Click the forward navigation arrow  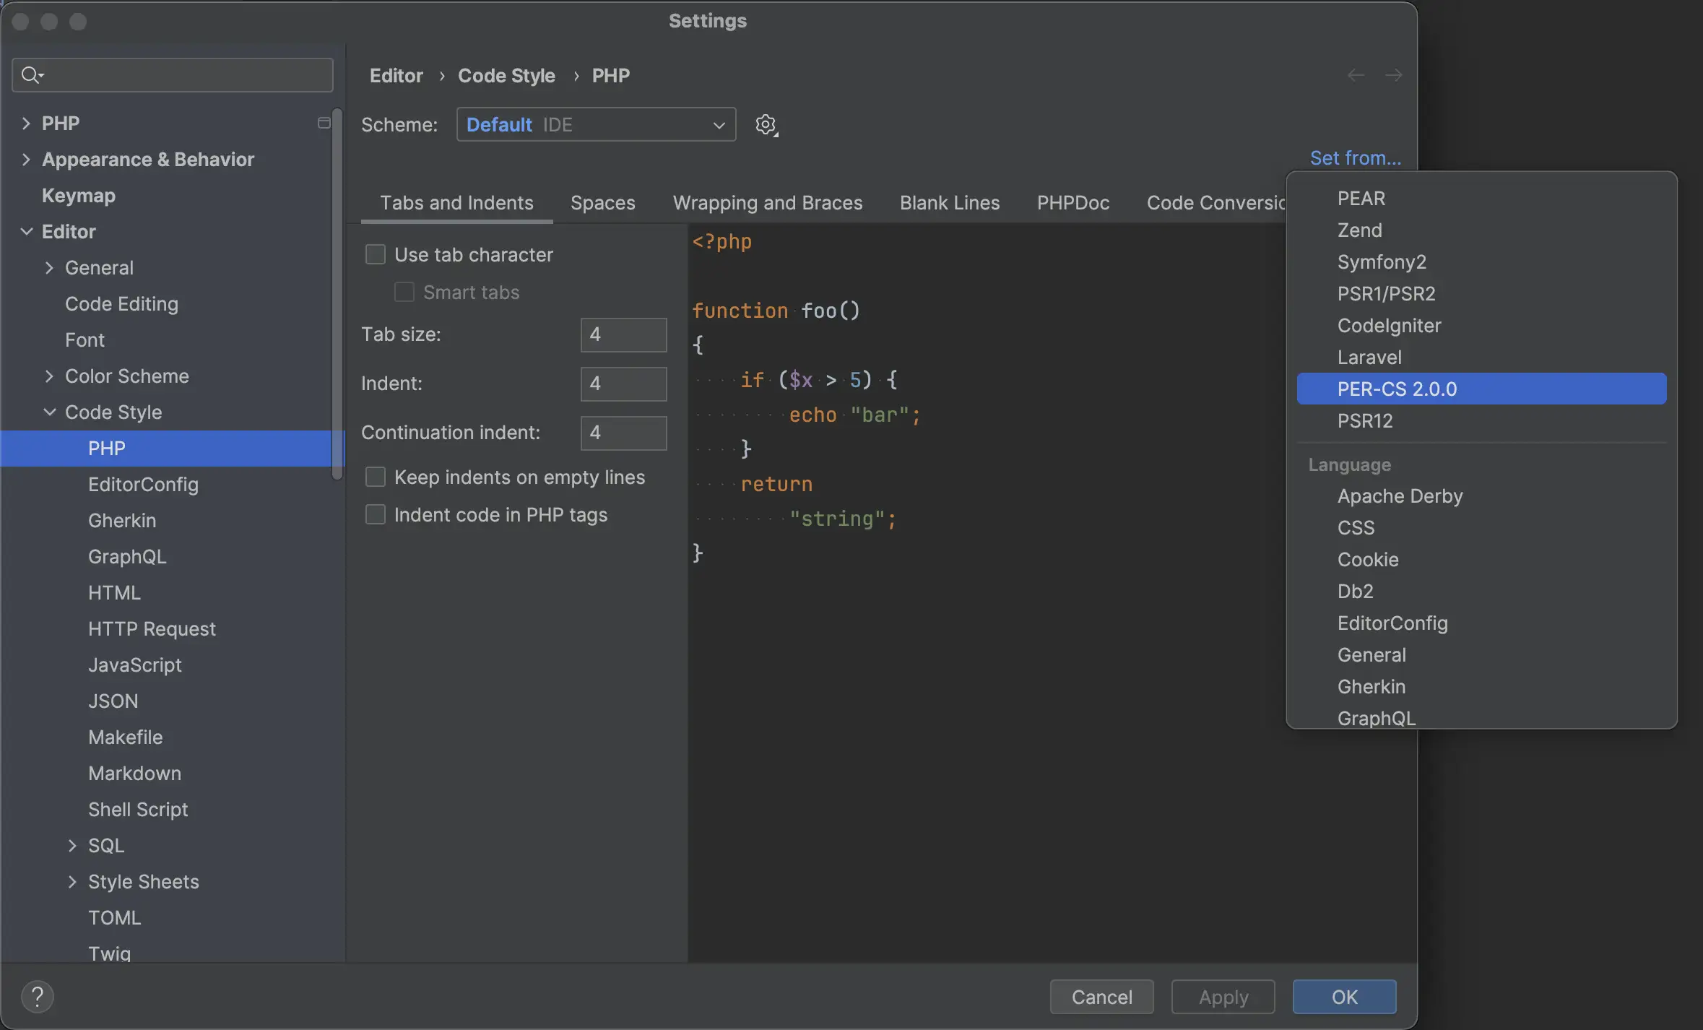coord(1393,75)
